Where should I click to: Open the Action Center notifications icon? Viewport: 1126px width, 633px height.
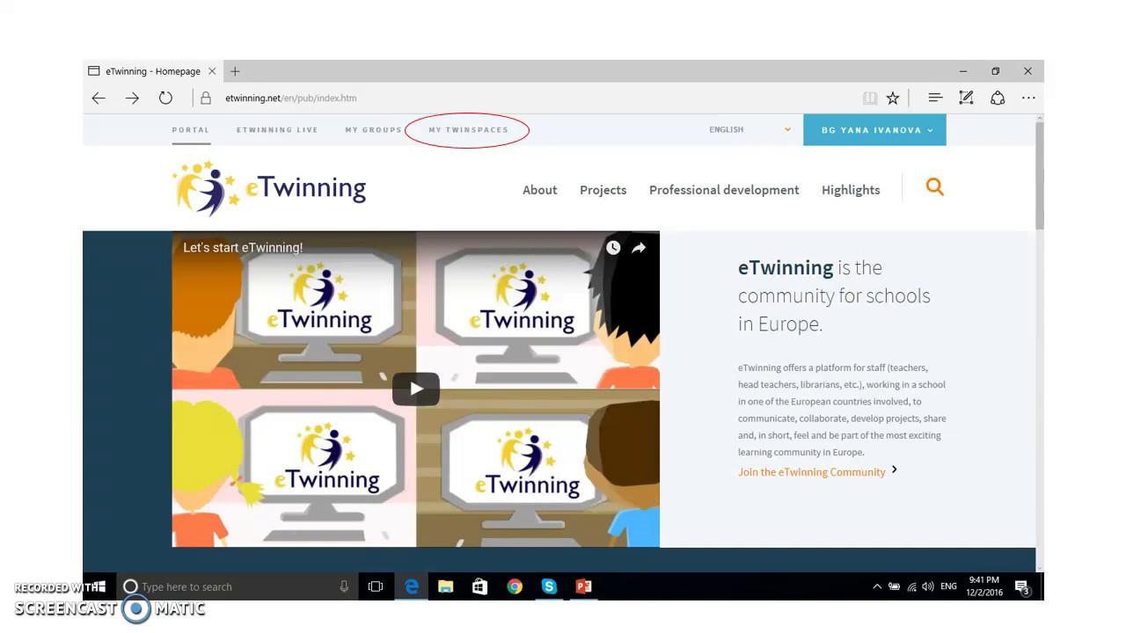click(x=1022, y=587)
